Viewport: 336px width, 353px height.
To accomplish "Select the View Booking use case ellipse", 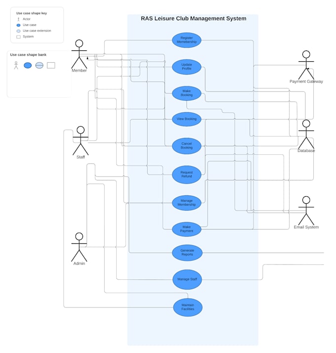I will click(187, 119).
